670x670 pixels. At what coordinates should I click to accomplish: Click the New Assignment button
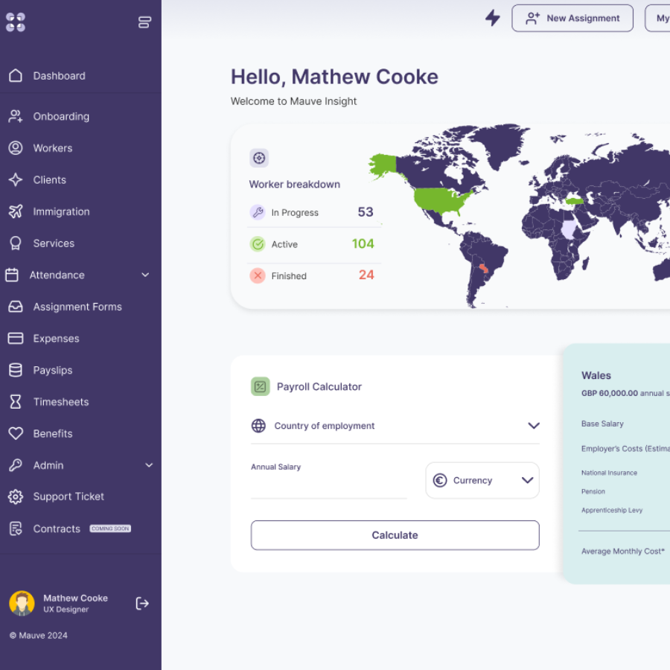(x=572, y=18)
